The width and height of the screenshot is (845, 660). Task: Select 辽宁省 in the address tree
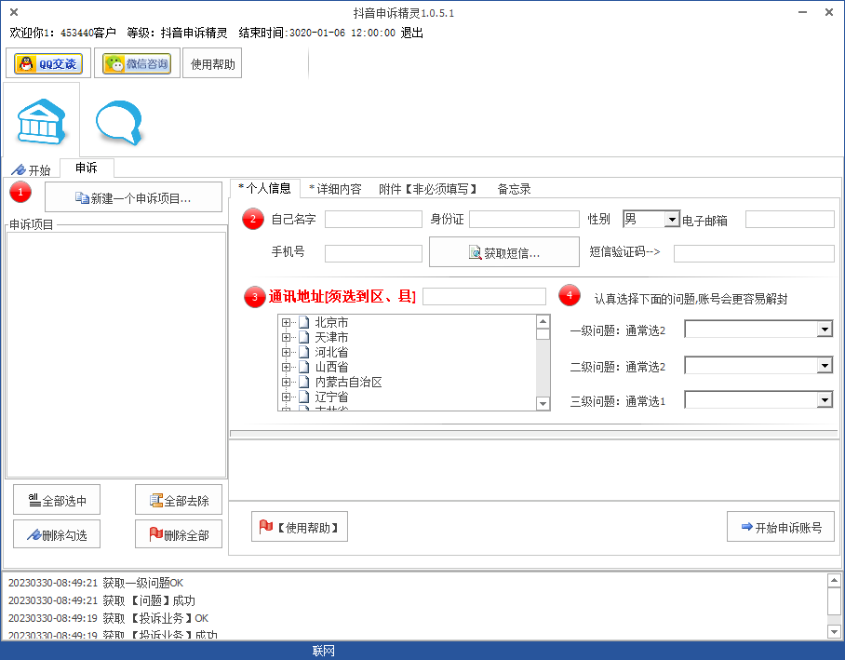tap(331, 397)
